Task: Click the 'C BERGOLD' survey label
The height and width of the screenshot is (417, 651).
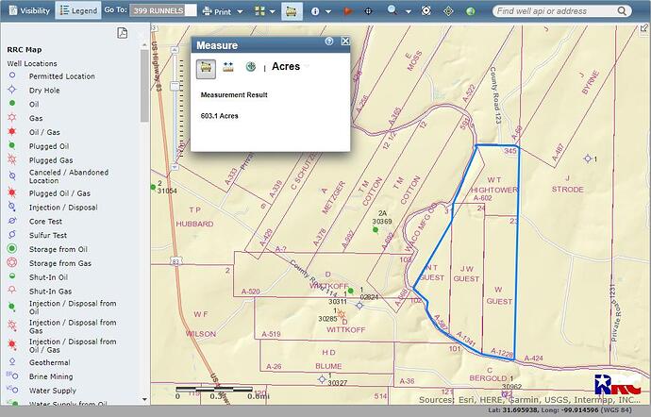Action: (x=488, y=375)
